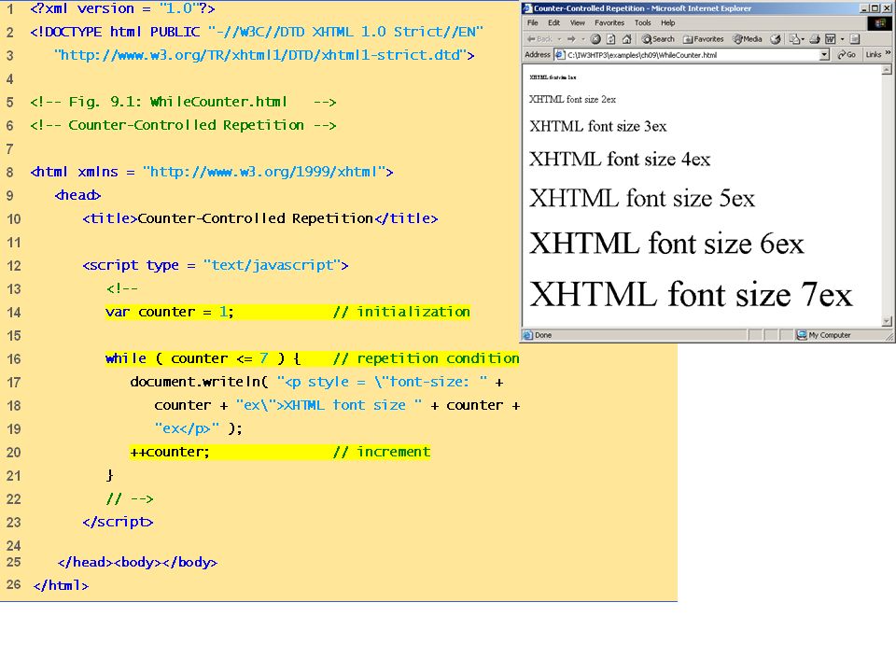Click the '</script>' closing tag line
896x672 pixels.
coord(118,523)
